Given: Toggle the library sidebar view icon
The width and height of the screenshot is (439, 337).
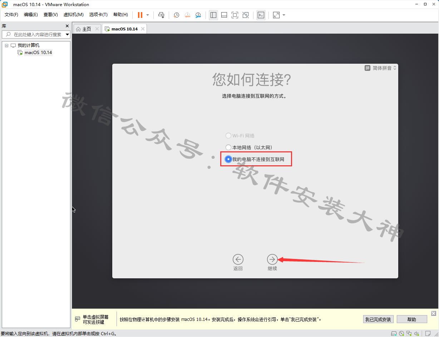Looking at the screenshot, I should coord(213,15).
